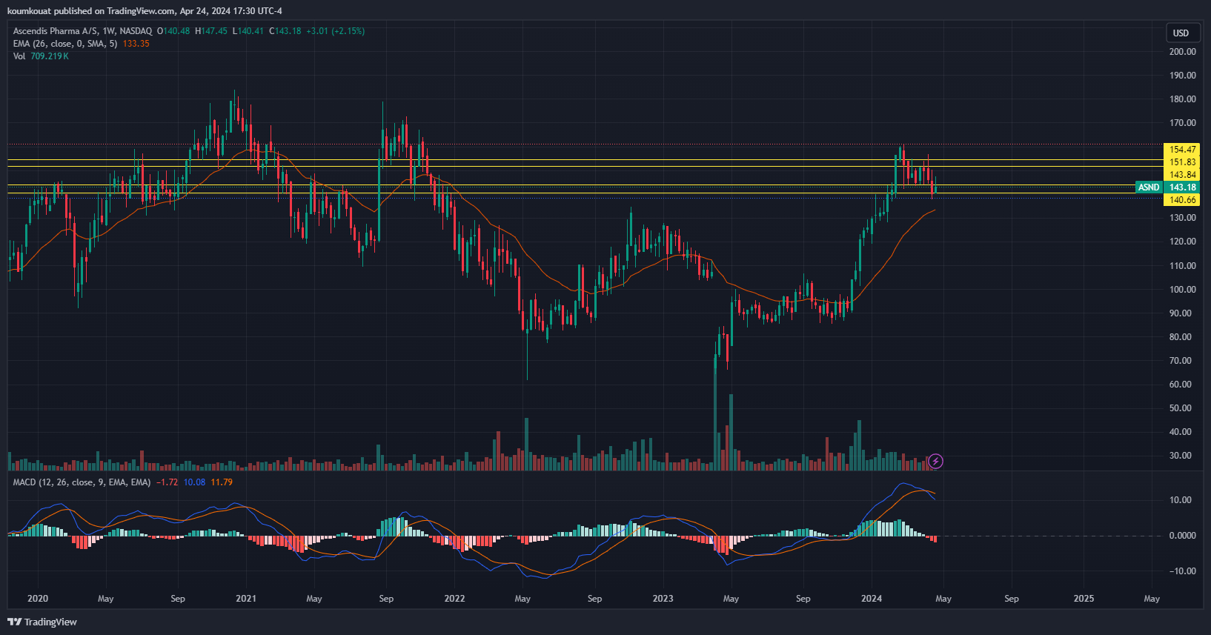Click the 0.0000 MACD axis label
This screenshot has width=1211, height=635.
coord(1183,536)
